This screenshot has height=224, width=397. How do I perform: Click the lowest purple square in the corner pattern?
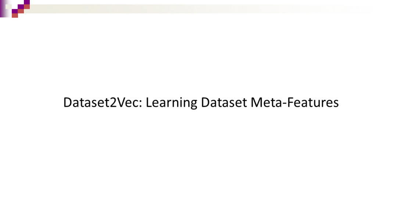point(15,11)
